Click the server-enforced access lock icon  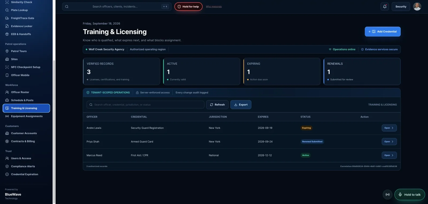pos(137,93)
